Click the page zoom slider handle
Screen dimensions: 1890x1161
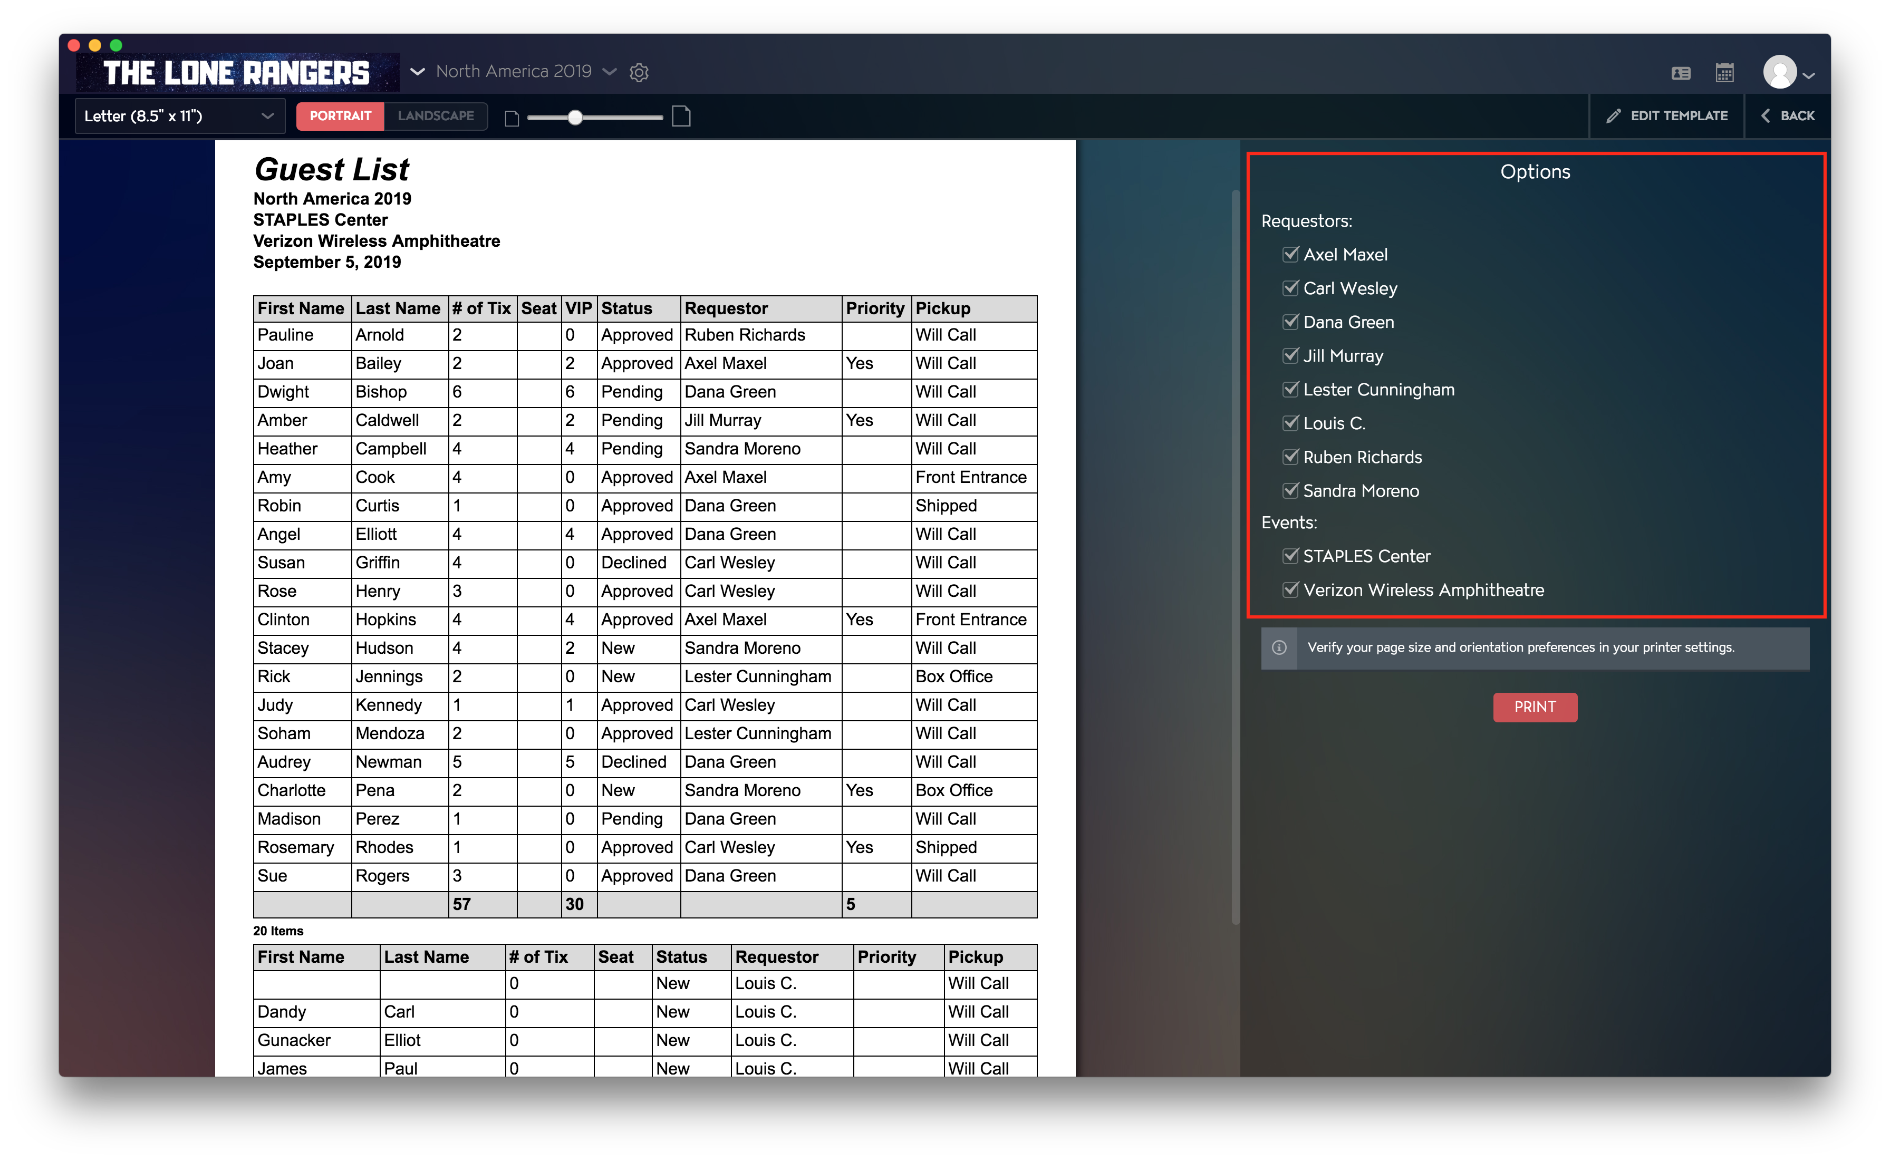(x=574, y=118)
